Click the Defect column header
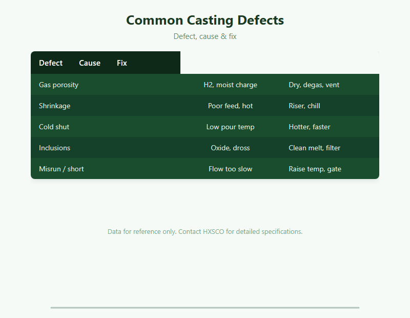410x318 pixels. coord(51,63)
